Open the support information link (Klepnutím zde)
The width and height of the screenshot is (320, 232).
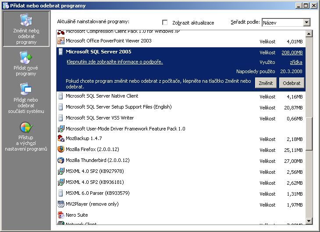pyautogui.click(x=114, y=62)
